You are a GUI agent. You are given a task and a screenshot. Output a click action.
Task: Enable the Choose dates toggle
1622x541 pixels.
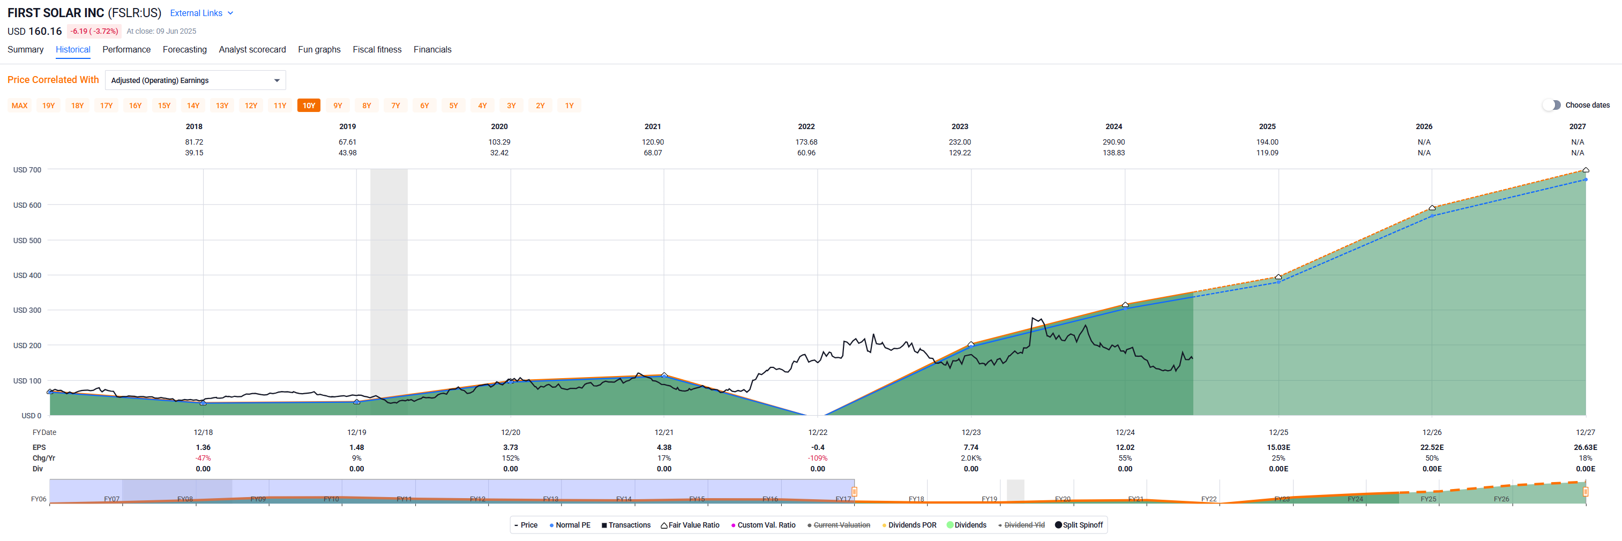[1551, 105]
